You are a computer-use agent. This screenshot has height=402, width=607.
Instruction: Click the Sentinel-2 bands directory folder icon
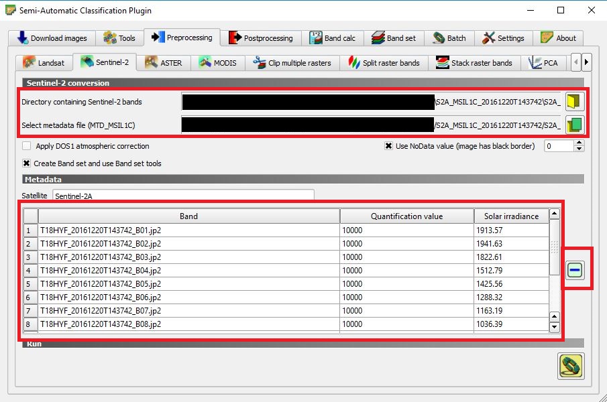point(574,102)
